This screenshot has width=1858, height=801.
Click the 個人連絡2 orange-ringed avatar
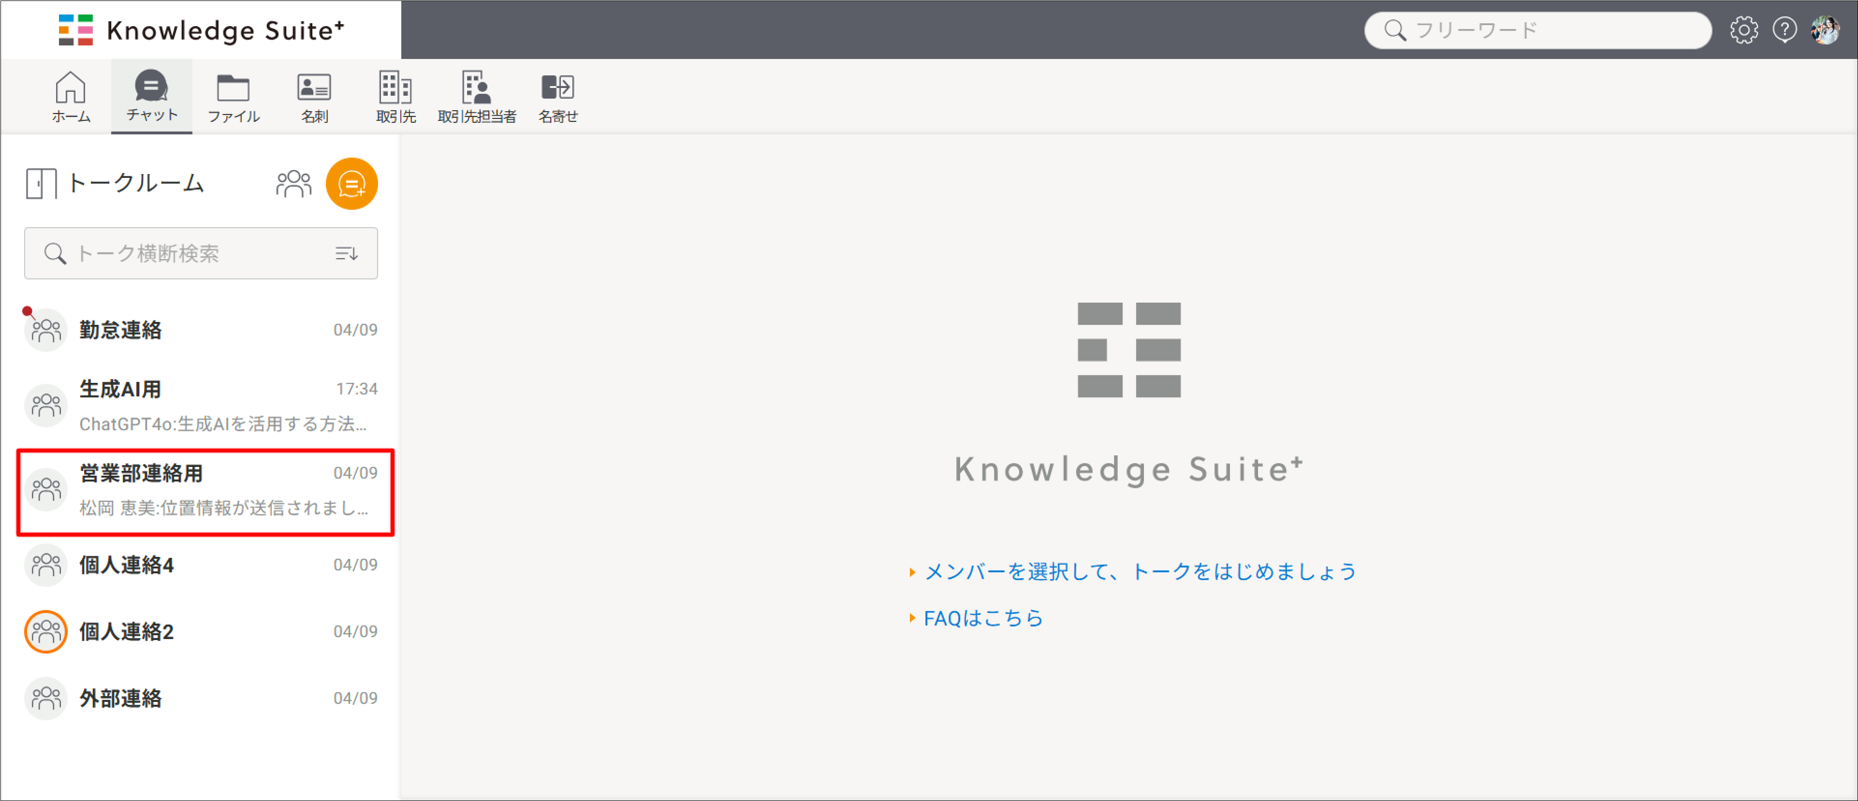pyautogui.click(x=46, y=632)
